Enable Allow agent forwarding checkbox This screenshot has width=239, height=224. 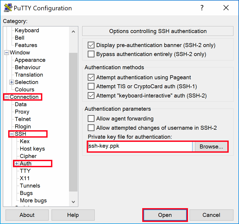point(91,119)
